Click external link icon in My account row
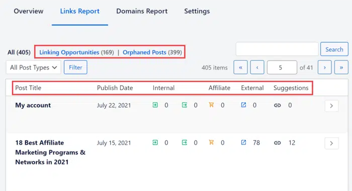Screen dimensions: 352x191 coord(243,105)
